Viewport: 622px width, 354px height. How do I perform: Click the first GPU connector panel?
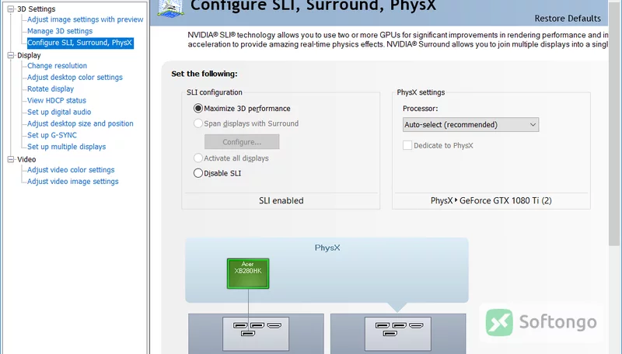[256, 333]
